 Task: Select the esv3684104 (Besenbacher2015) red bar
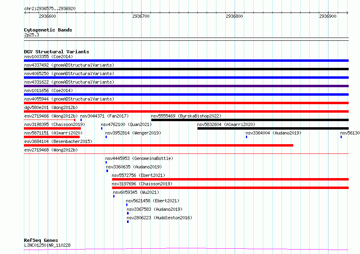(159, 145)
